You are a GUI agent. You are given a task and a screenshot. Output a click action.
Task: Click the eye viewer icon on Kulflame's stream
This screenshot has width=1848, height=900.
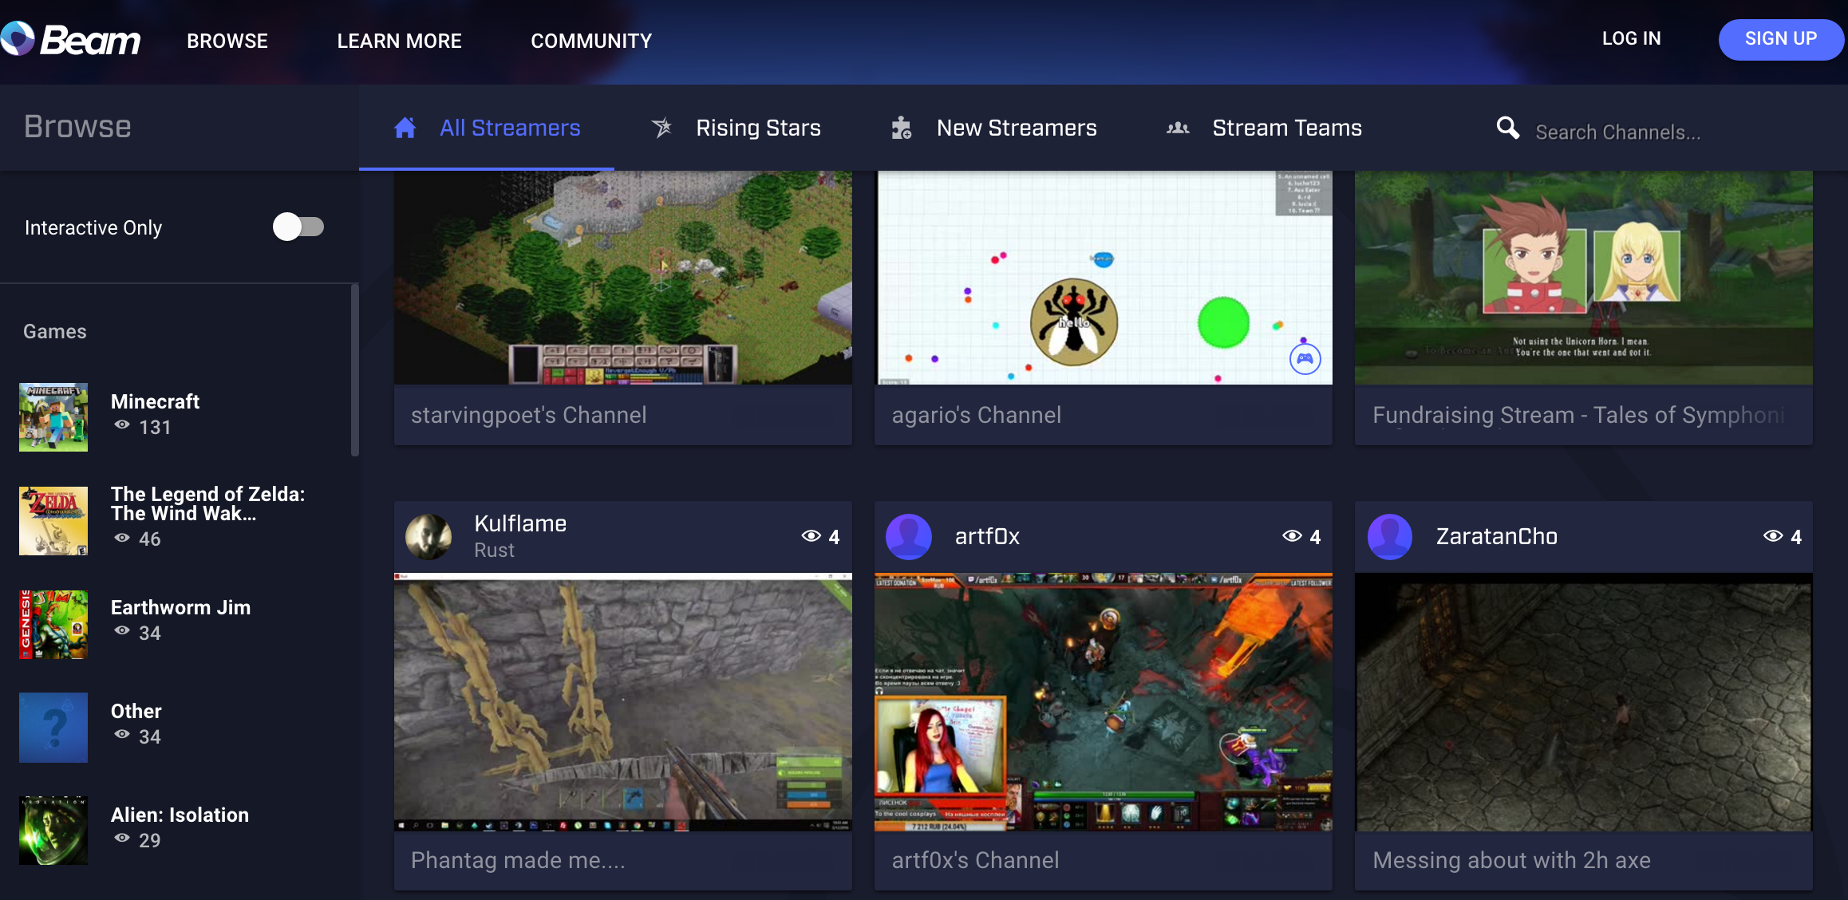[x=811, y=536]
